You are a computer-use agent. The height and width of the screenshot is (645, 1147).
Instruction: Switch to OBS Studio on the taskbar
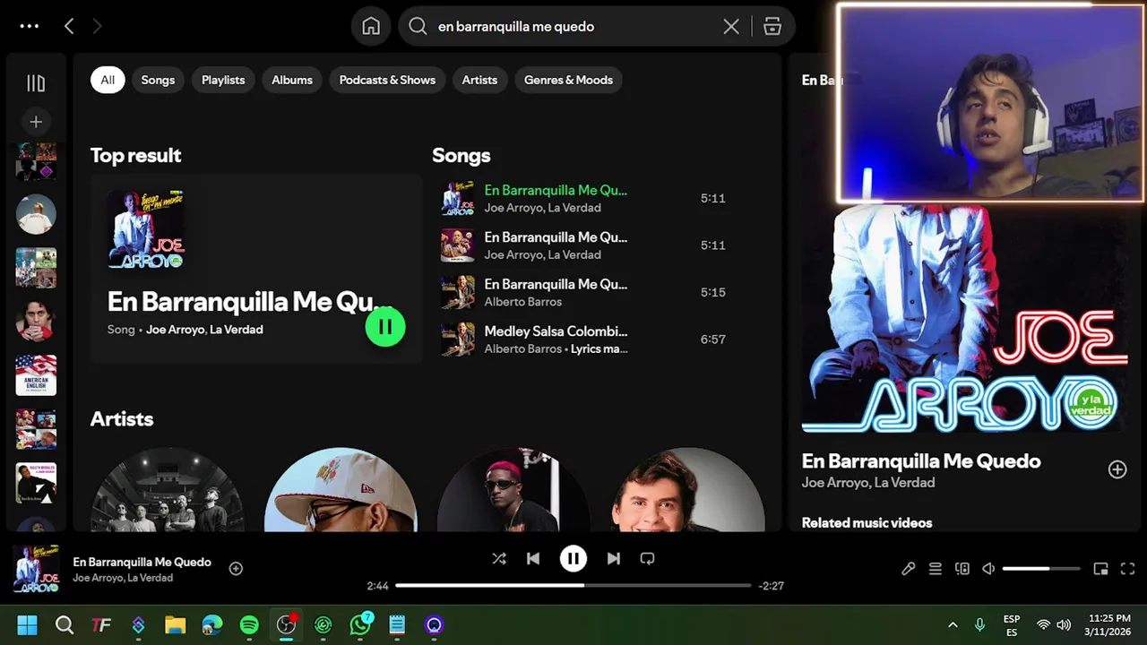287,625
